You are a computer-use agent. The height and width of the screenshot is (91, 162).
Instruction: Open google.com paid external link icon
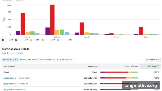click(15, 84)
